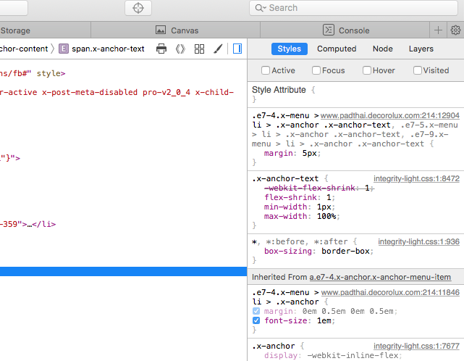
Task: Toggle the layout grid rulers icon
Action: (x=199, y=49)
